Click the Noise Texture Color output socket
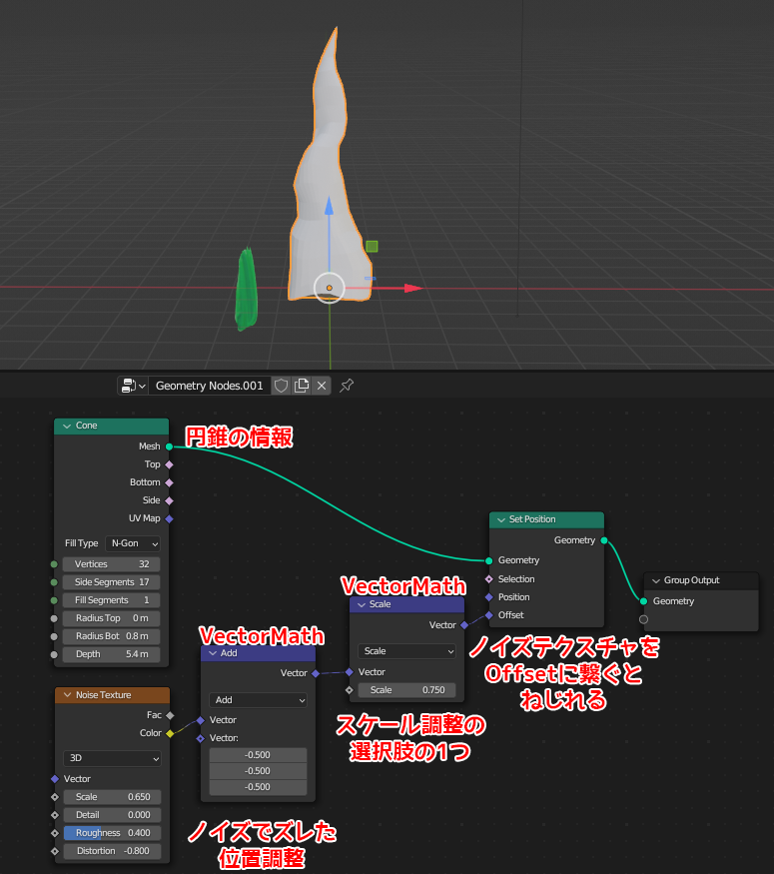774x874 pixels. tap(169, 733)
